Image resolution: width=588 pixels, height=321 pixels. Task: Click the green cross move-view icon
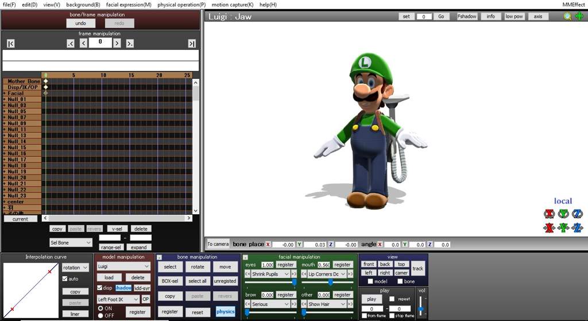pyautogui.click(x=579, y=16)
